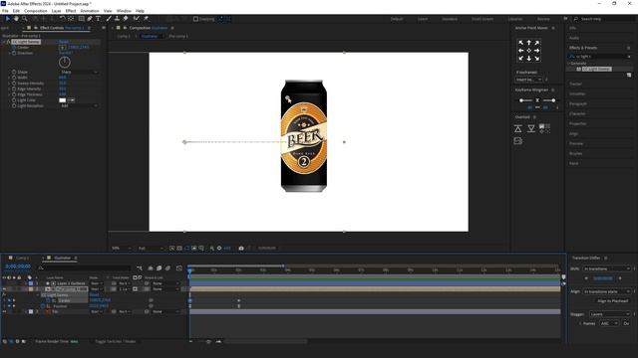Click the Light Color white swatch

pyautogui.click(x=62, y=100)
